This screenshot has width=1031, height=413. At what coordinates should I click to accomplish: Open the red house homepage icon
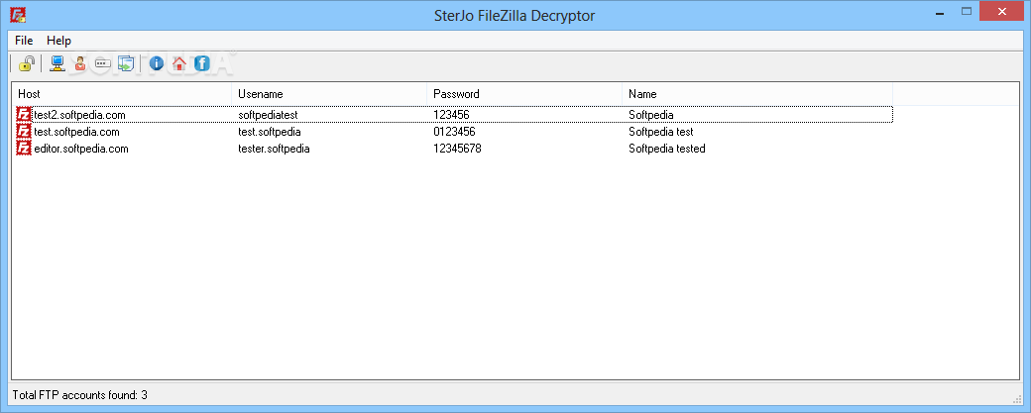pyautogui.click(x=178, y=63)
